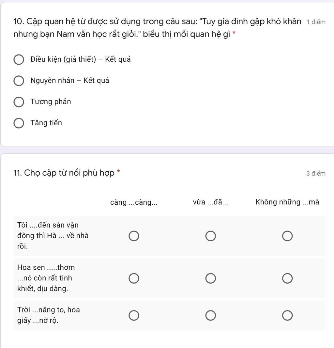Click the 'Tăng tiến' label text
Viewport: 334px width, 348px height.
point(46,123)
